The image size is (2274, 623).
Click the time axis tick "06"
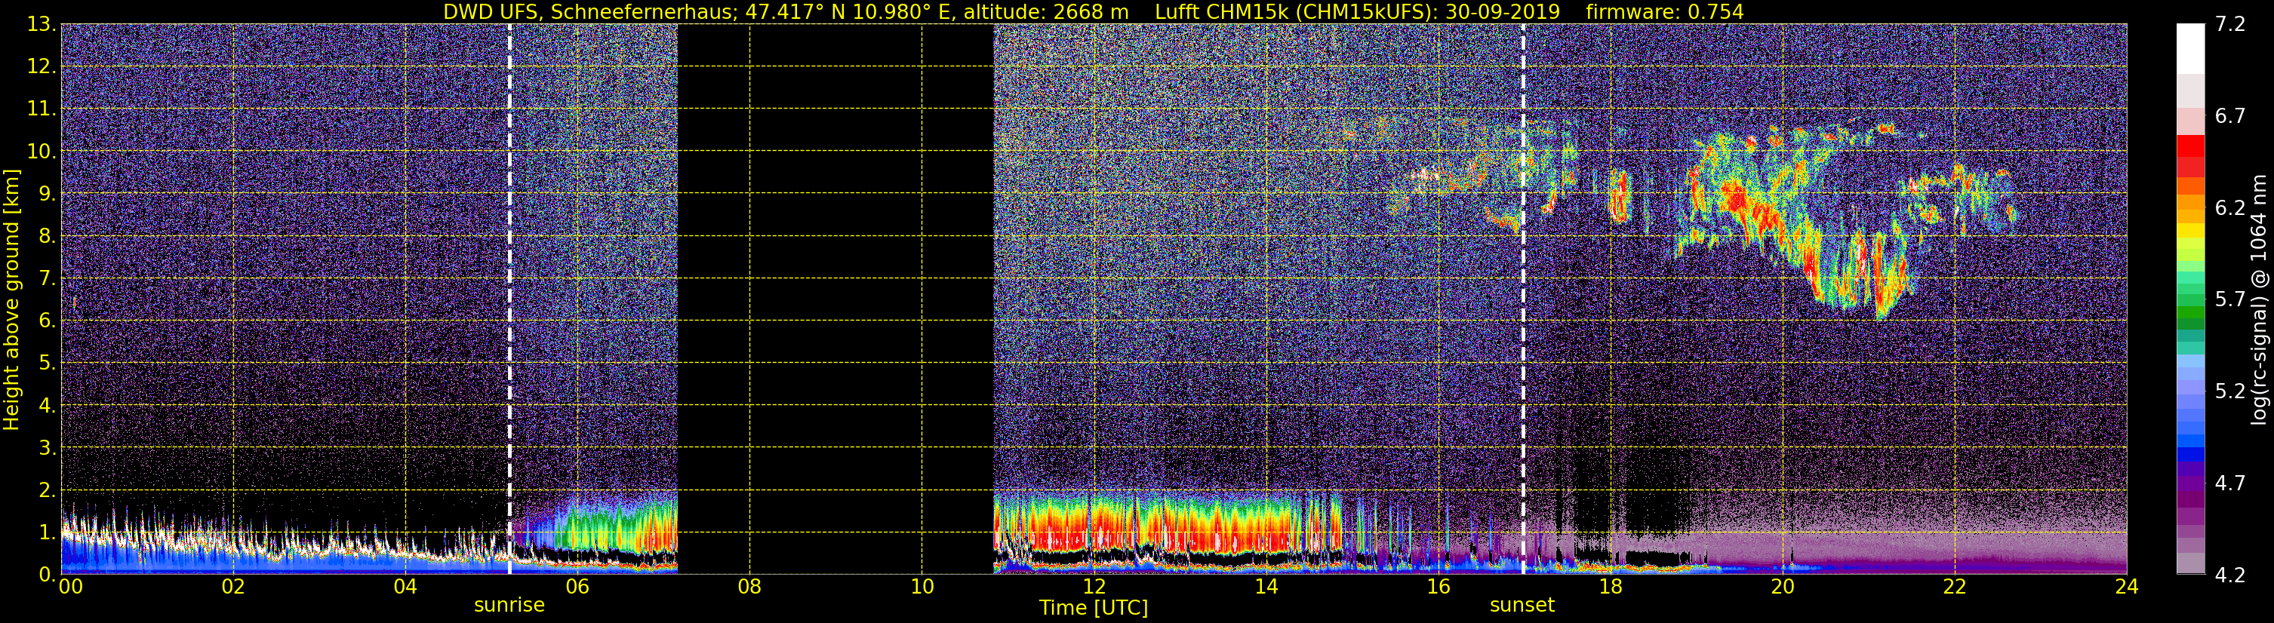click(577, 588)
